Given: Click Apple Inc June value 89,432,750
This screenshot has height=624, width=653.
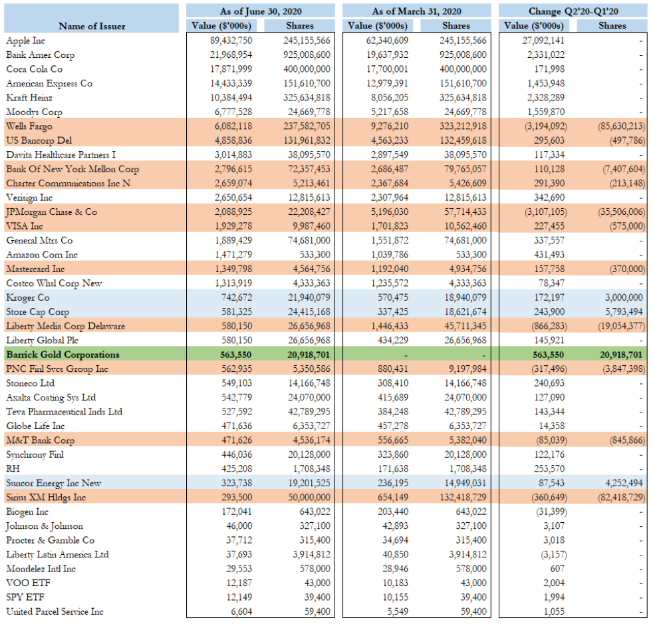Looking at the screenshot, I should click(x=231, y=41).
